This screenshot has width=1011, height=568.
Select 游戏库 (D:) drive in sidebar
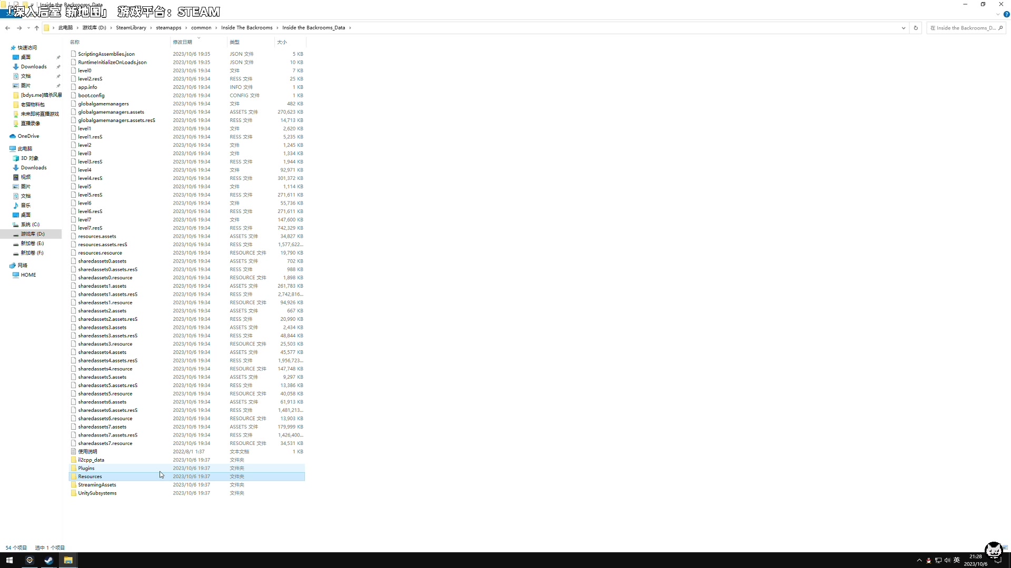click(x=33, y=234)
